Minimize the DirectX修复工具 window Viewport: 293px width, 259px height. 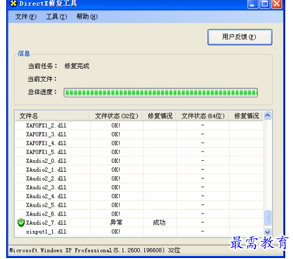pos(252,4)
